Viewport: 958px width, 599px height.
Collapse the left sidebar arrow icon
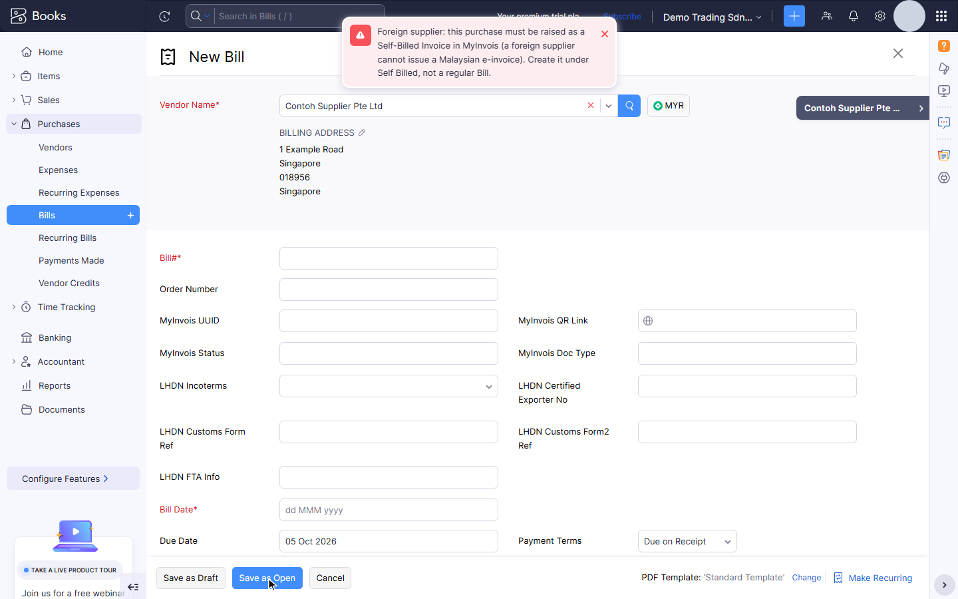133,587
